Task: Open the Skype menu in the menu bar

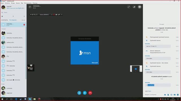Action: (x=2, y=3)
